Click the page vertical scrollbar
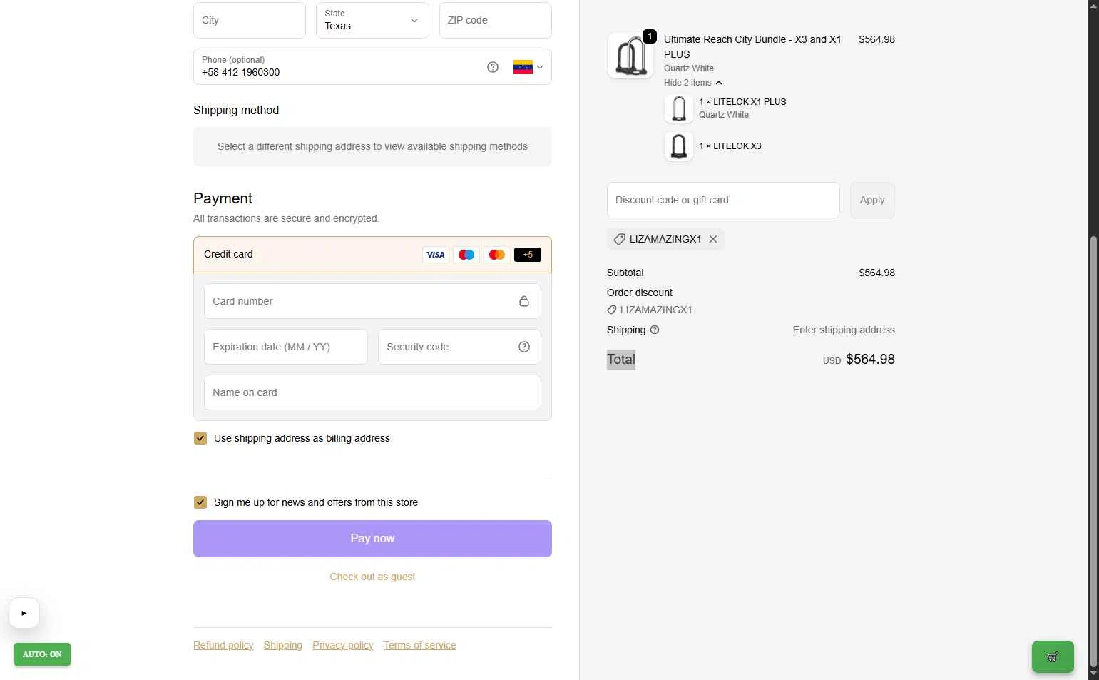Image resolution: width=1099 pixels, height=680 pixels. (x=1093, y=450)
